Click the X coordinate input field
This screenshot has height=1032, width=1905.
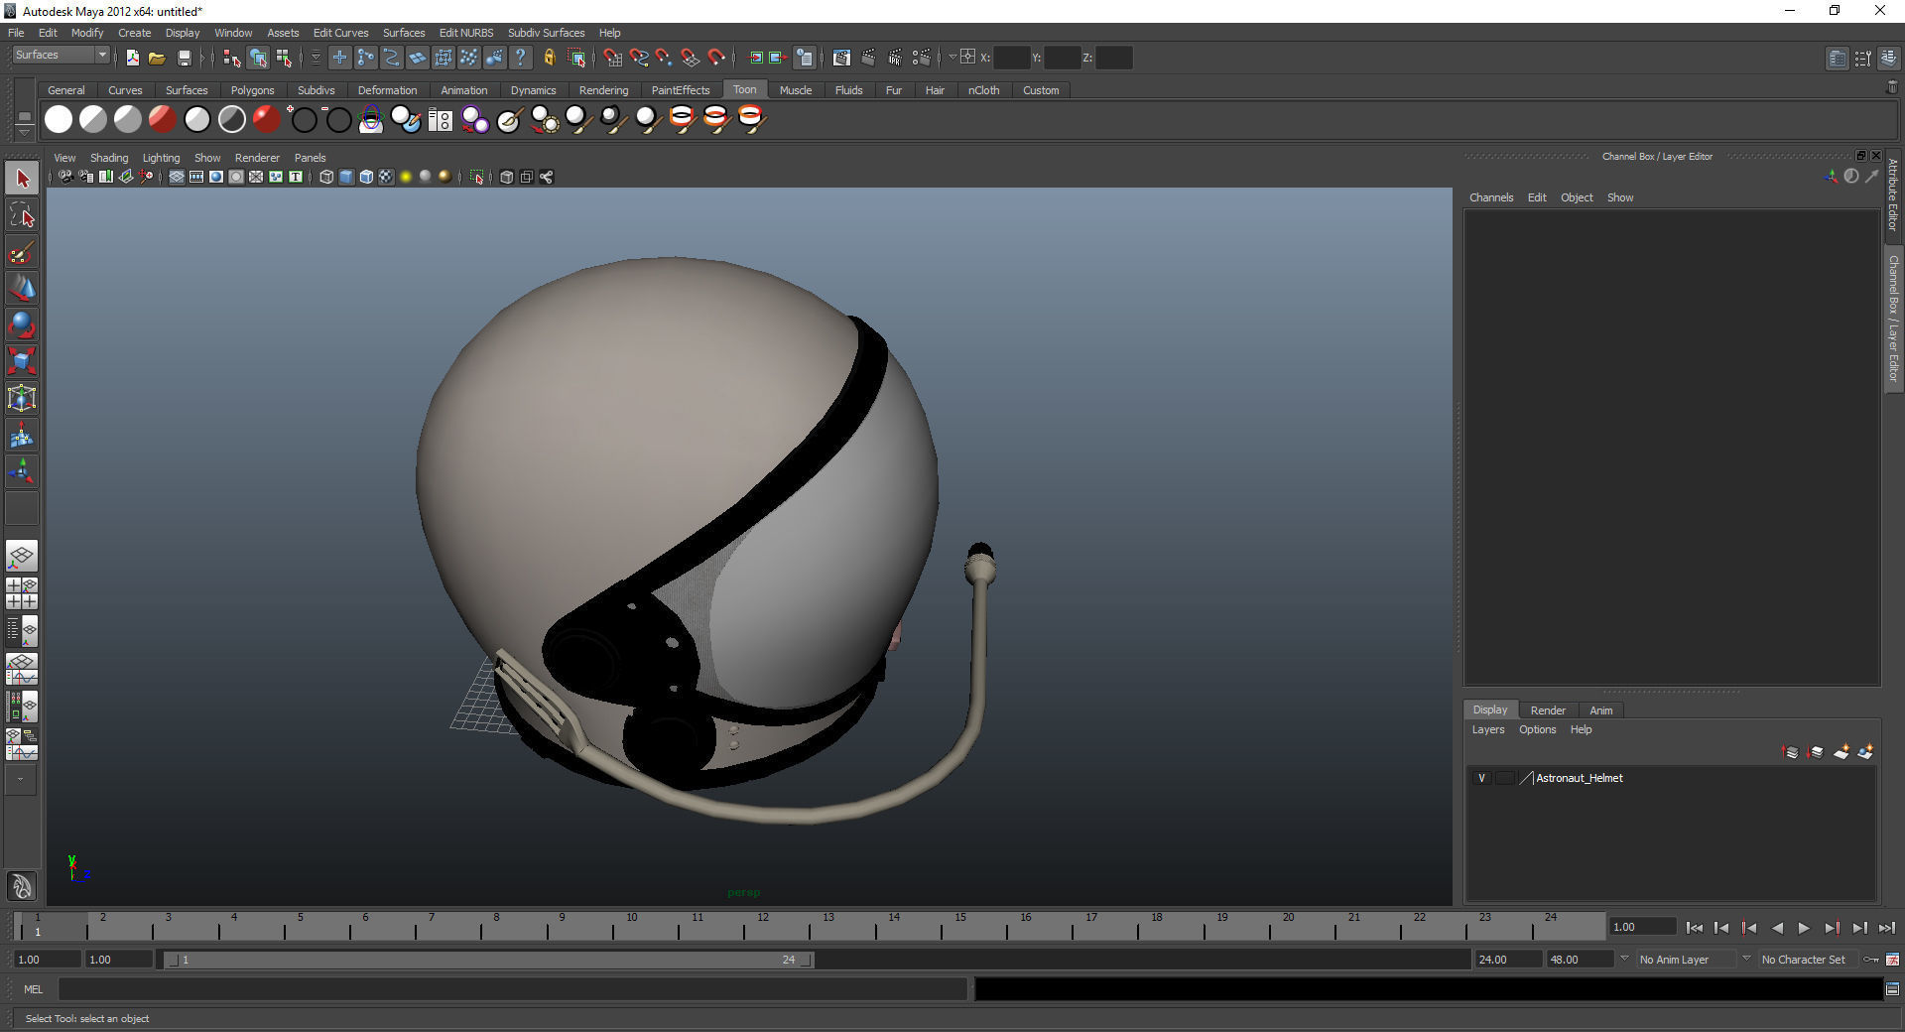point(1011,58)
